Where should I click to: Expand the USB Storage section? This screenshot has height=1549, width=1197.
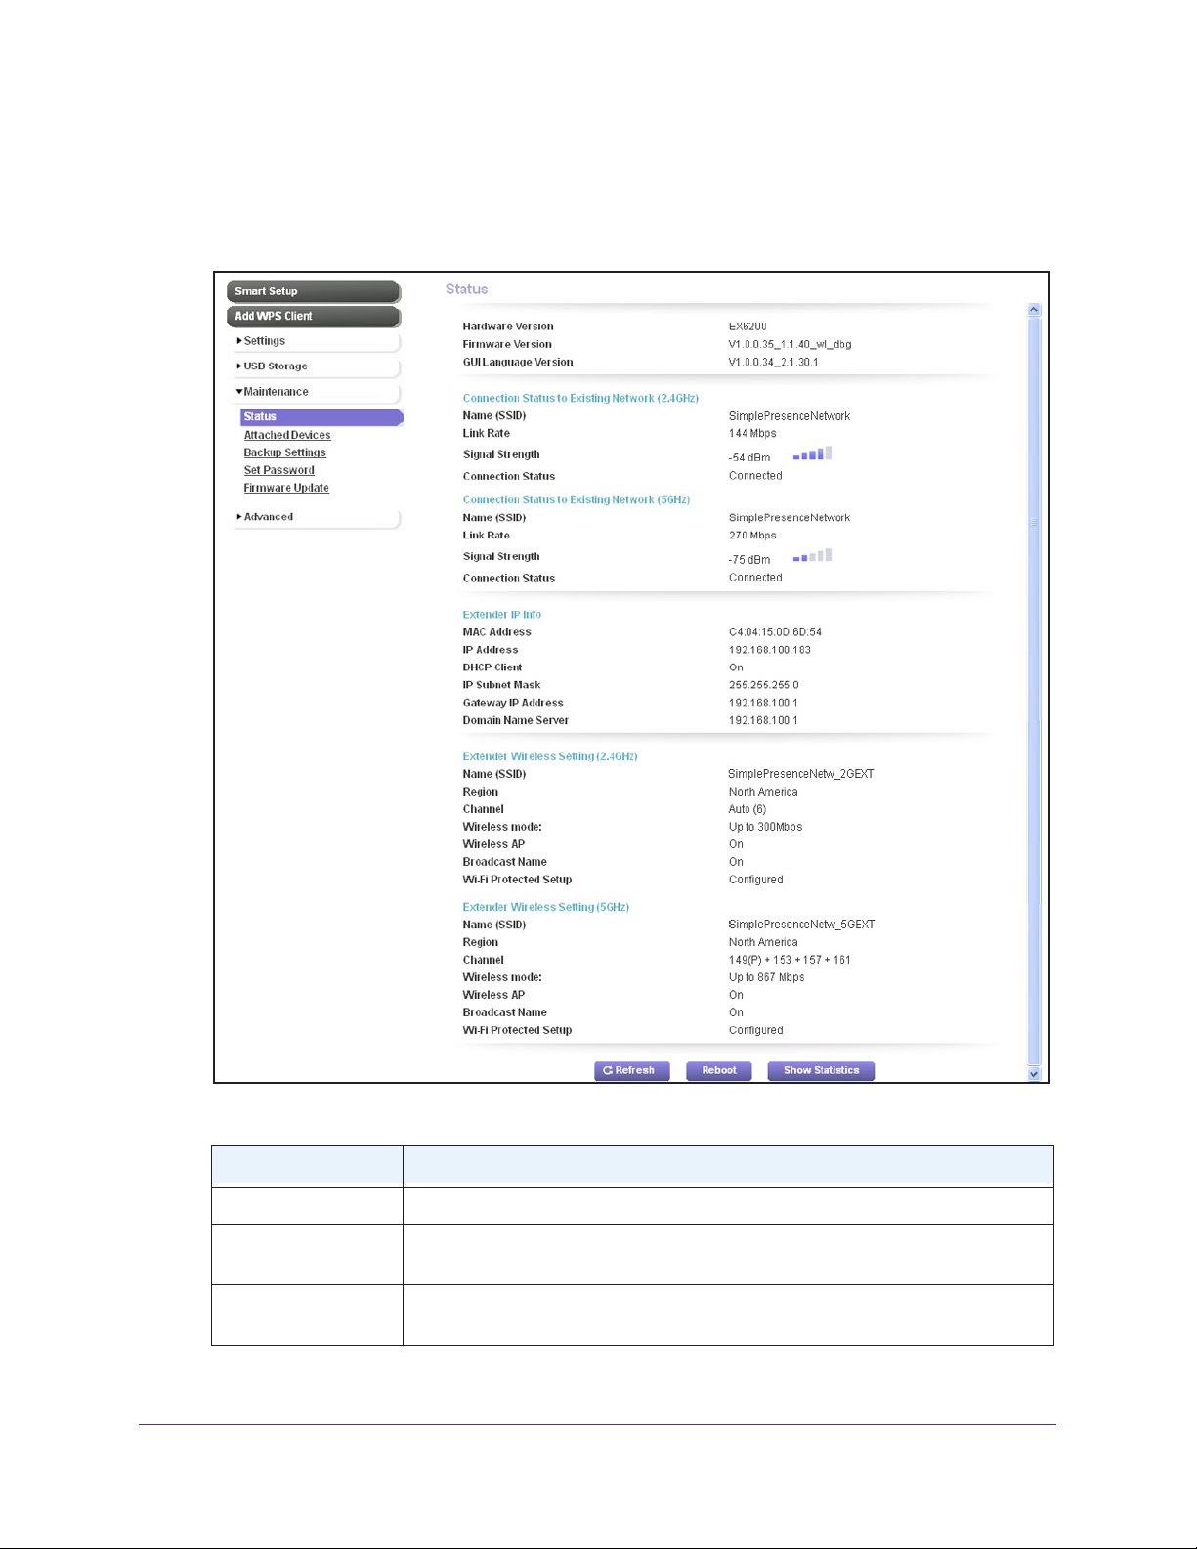(275, 366)
